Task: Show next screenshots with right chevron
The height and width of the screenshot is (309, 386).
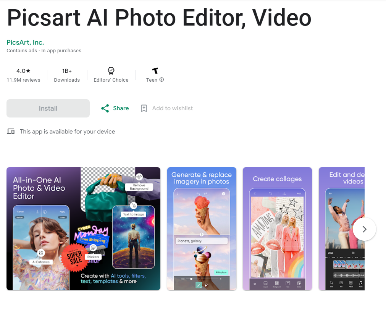Action: click(x=364, y=229)
